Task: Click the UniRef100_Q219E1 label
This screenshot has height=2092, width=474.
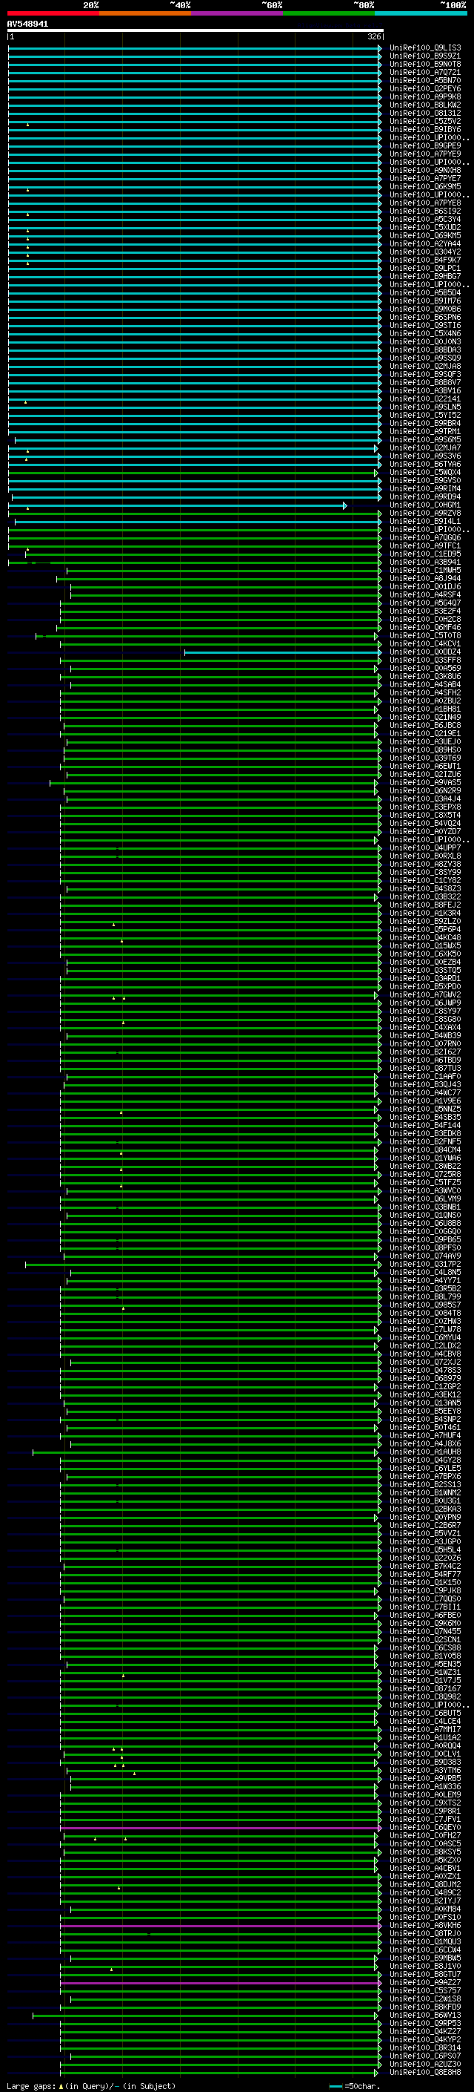Action: pos(425,733)
